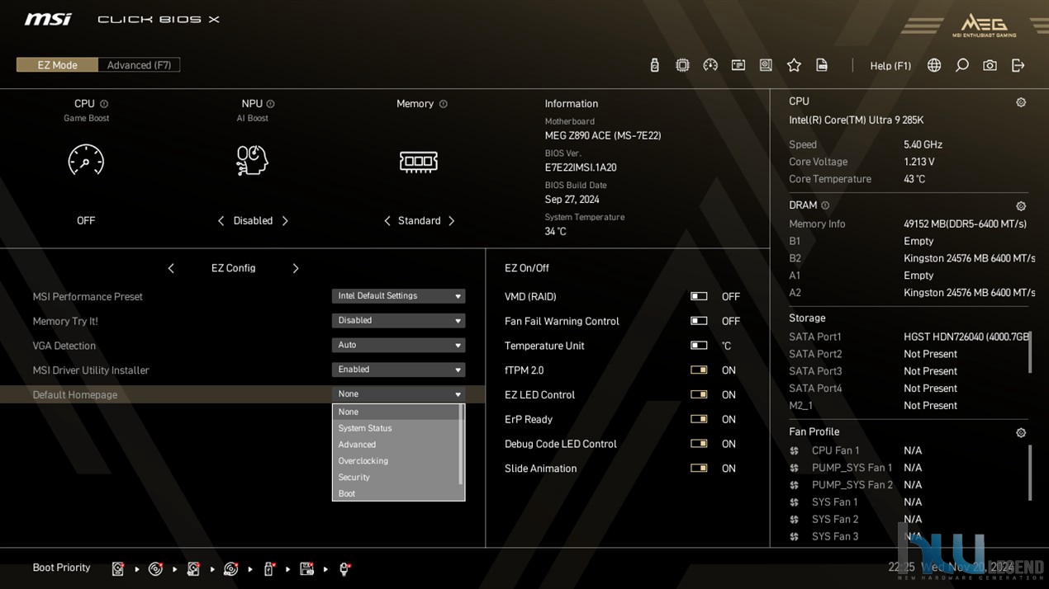1049x589 pixels.
Task: Click the fan icon beside SYS Fan 1
Action: tap(795, 502)
